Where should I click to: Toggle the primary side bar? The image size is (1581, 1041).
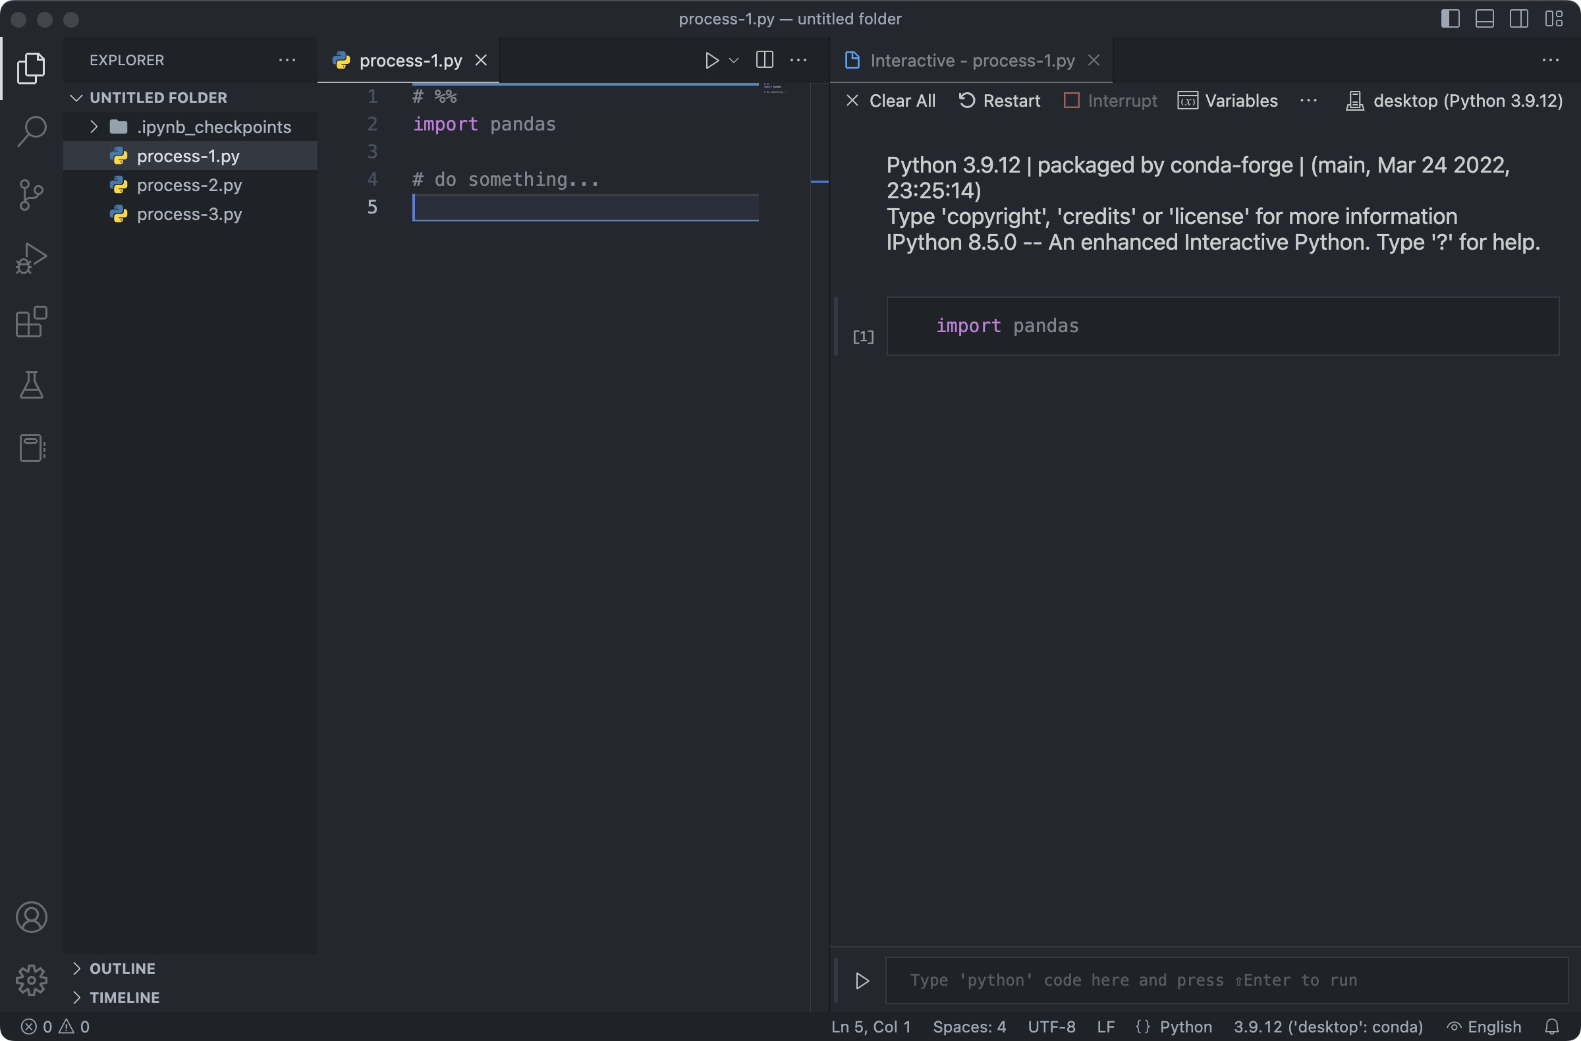tap(1450, 18)
